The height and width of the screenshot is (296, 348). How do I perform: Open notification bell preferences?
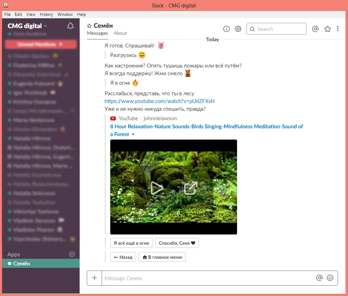(x=70, y=26)
